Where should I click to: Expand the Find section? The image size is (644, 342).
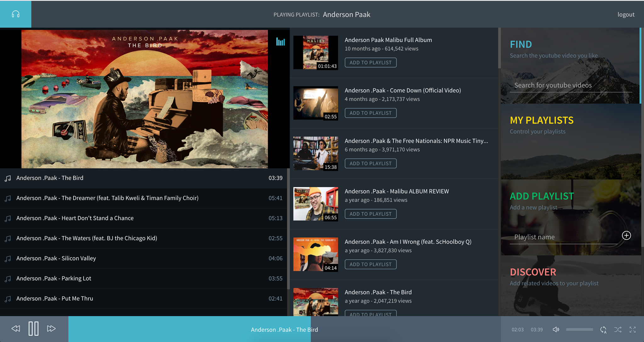[521, 45]
